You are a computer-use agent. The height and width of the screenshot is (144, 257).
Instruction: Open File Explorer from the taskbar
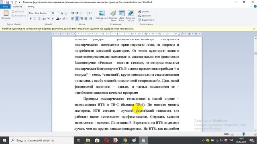[x=88, y=140]
